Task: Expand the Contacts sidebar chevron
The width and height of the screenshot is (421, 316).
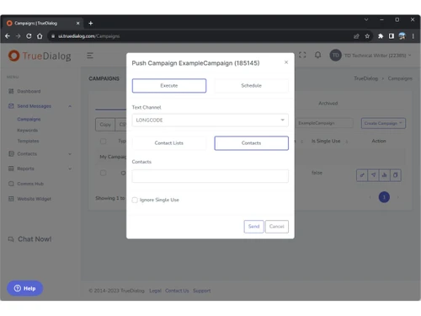Action: (70, 154)
